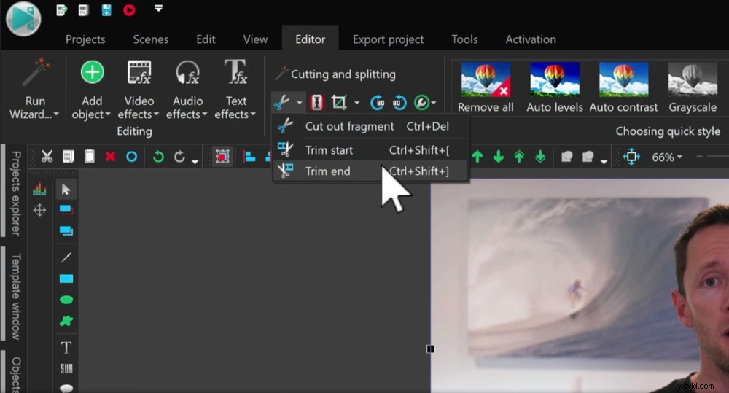
Task: Choose Cut out fragment from menu
Action: point(370,126)
